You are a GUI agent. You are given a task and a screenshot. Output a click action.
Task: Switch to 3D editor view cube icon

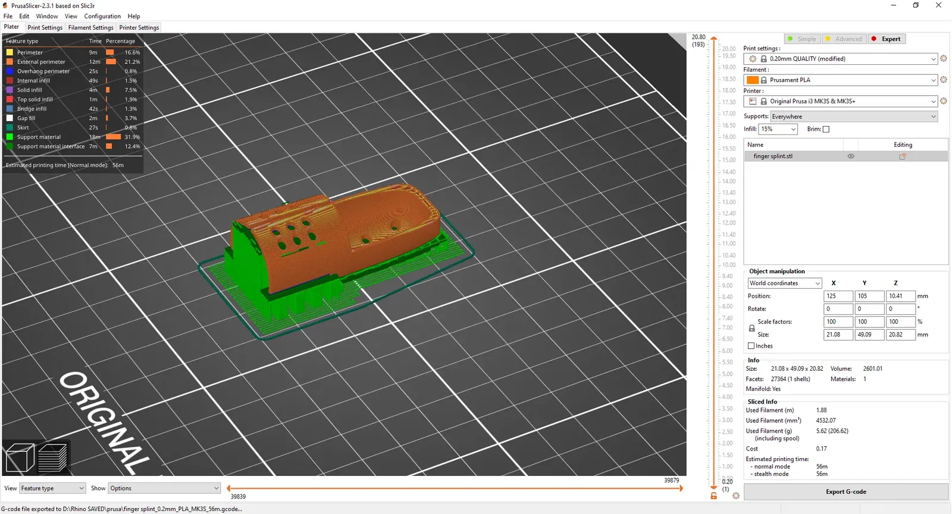click(20, 458)
